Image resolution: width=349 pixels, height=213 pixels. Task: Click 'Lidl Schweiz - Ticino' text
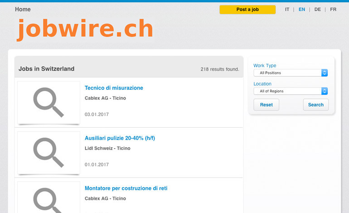click(107, 148)
